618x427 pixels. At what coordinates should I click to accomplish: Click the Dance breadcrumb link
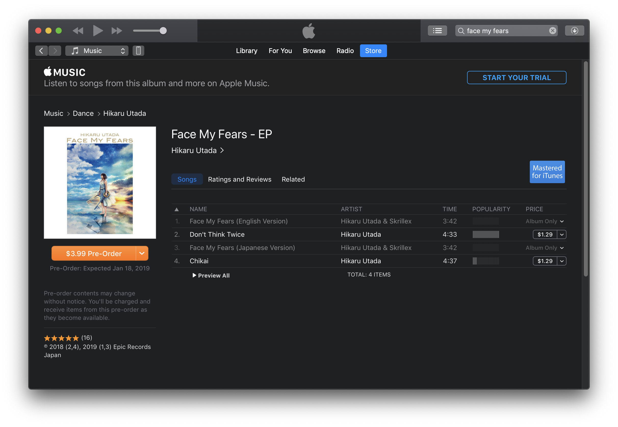[83, 114]
